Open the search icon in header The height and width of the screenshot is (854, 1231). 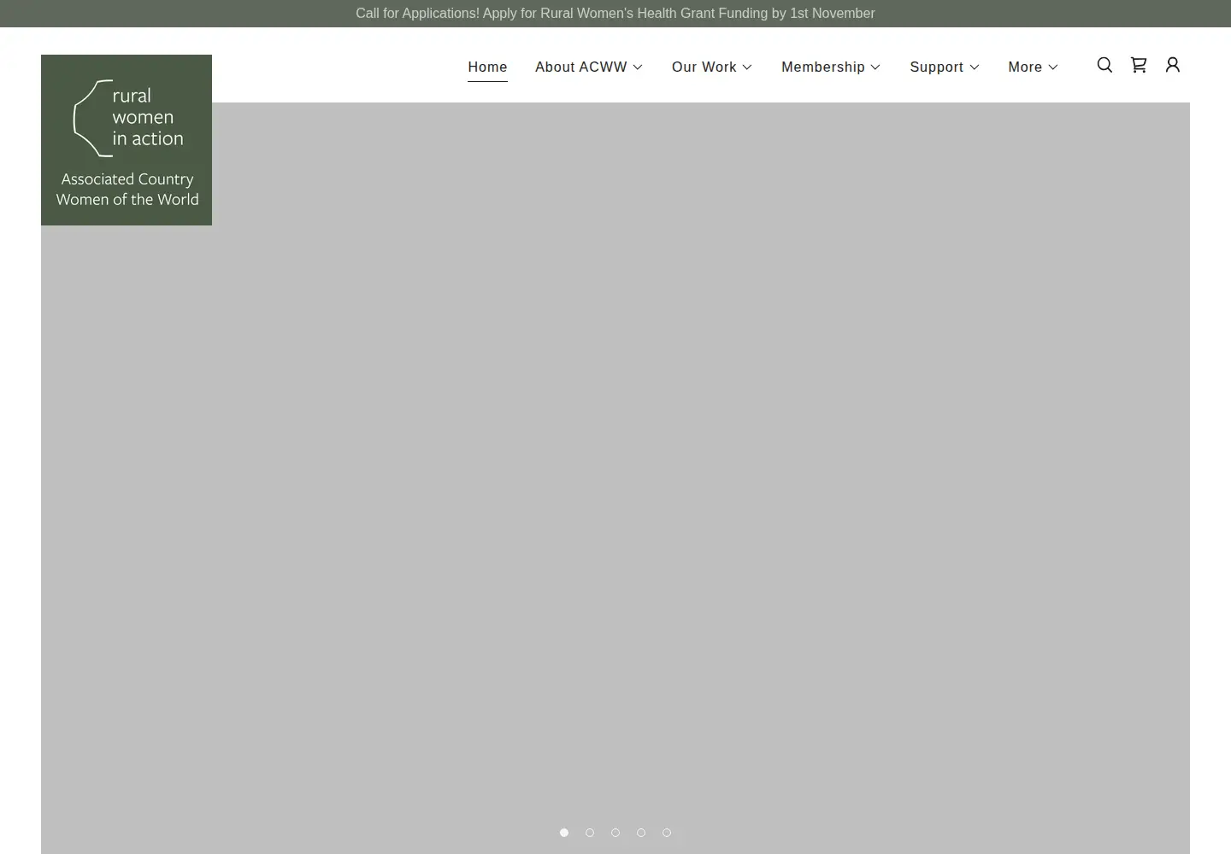click(x=1104, y=65)
